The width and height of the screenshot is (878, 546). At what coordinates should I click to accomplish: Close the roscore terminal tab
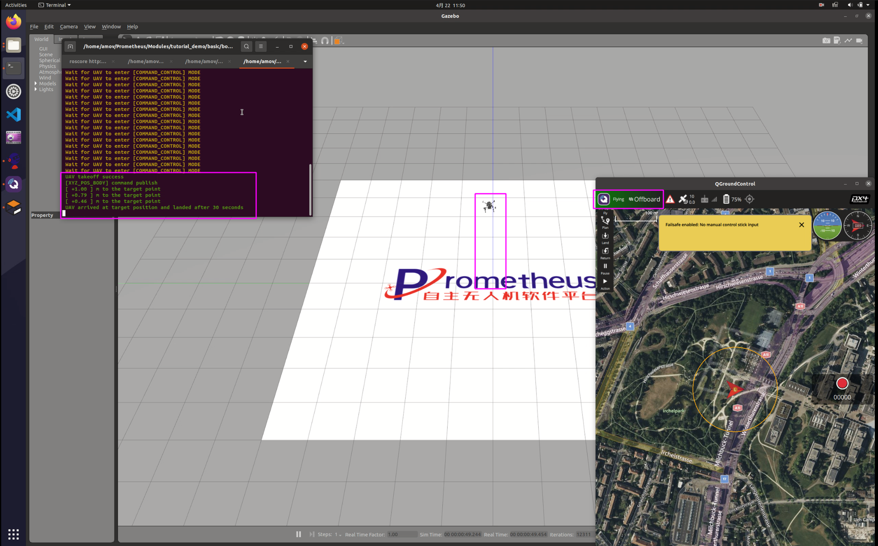(113, 61)
